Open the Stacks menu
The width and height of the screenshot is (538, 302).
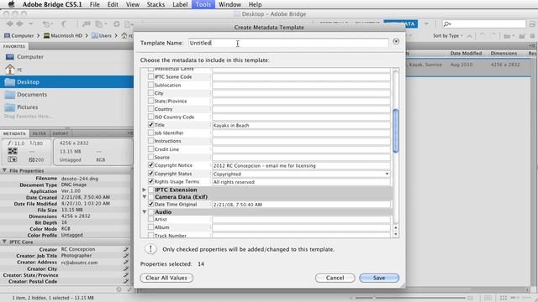point(156,4)
